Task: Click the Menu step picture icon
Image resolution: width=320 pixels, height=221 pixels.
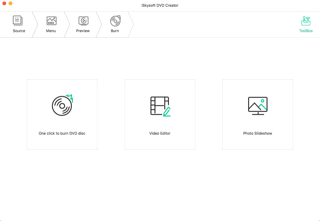Action: [x=51, y=21]
